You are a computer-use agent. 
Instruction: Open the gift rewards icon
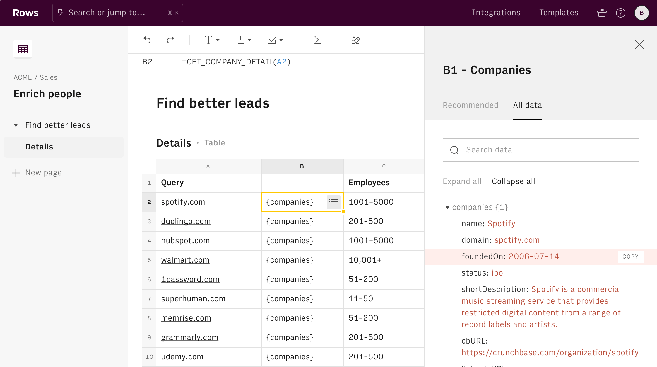click(602, 13)
